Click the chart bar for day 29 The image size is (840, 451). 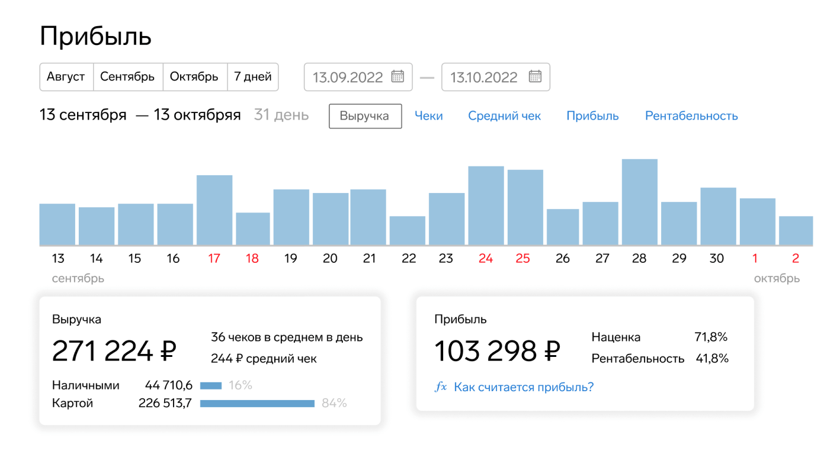click(679, 224)
